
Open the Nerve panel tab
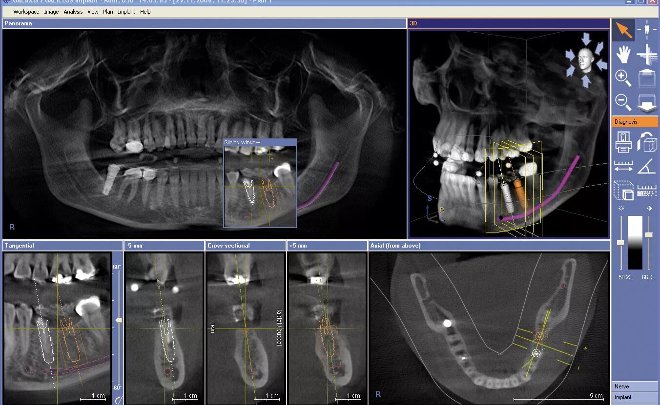point(635,386)
